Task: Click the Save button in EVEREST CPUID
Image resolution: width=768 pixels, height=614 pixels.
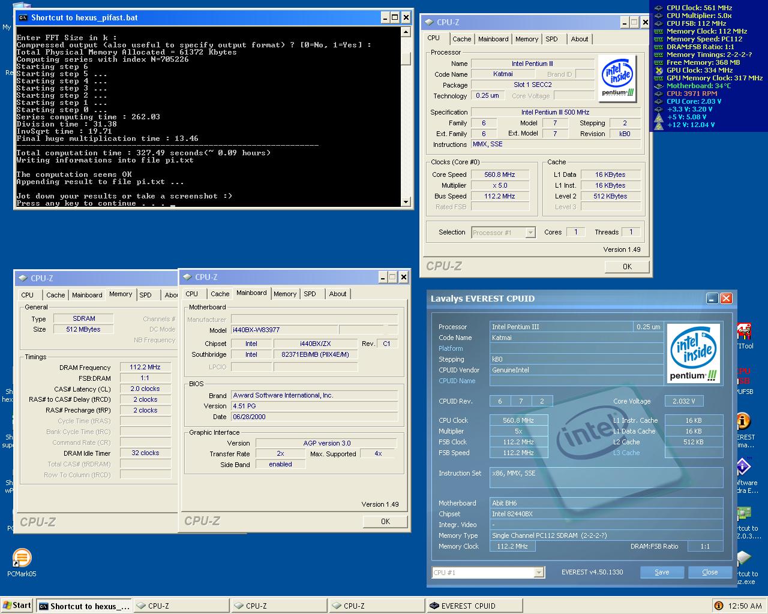Action: pos(662,572)
